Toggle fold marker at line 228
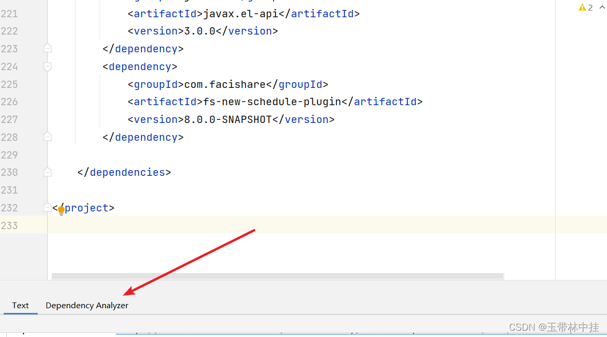Image resolution: width=607 pixels, height=337 pixels. point(47,137)
